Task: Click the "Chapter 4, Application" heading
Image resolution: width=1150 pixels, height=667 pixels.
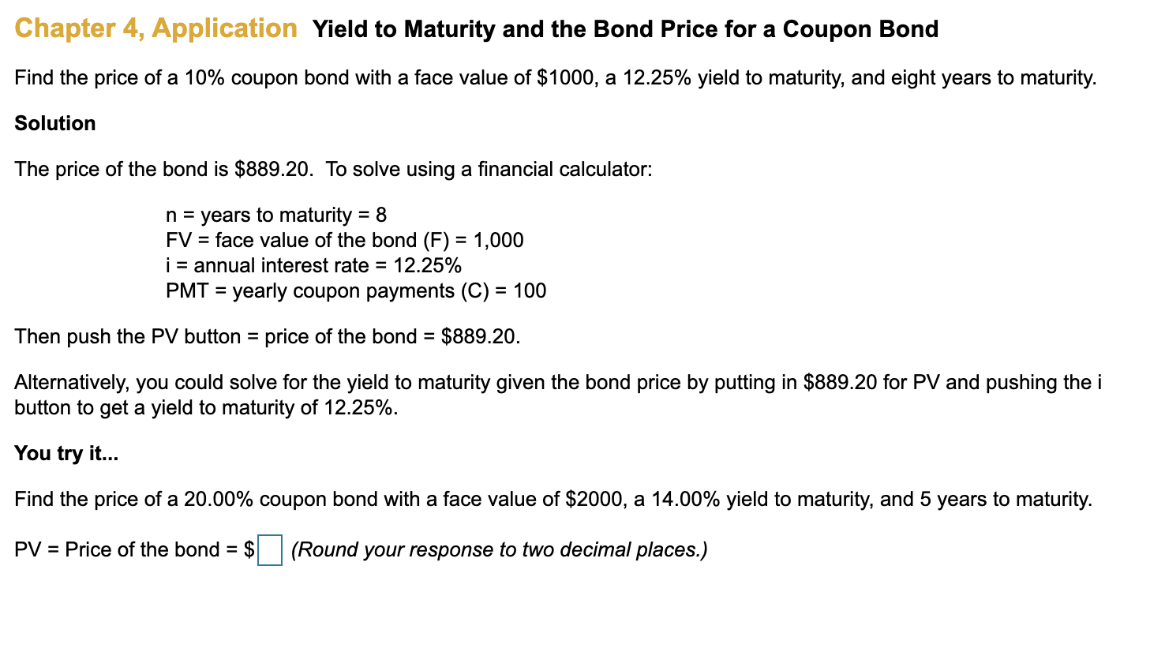Action: pyautogui.click(x=155, y=28)
